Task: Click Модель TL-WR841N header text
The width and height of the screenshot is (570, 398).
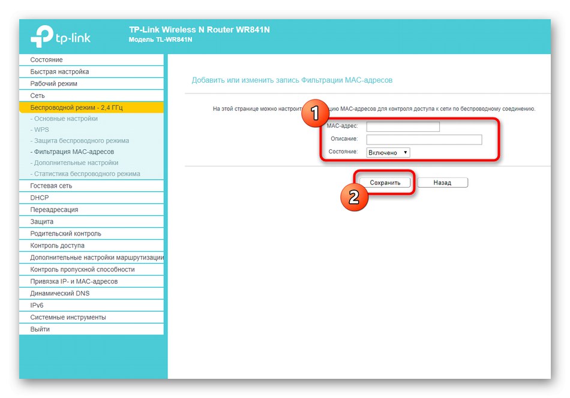Action: [160, 40]
